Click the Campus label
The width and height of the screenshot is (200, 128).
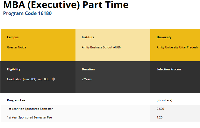coord(13,37)
